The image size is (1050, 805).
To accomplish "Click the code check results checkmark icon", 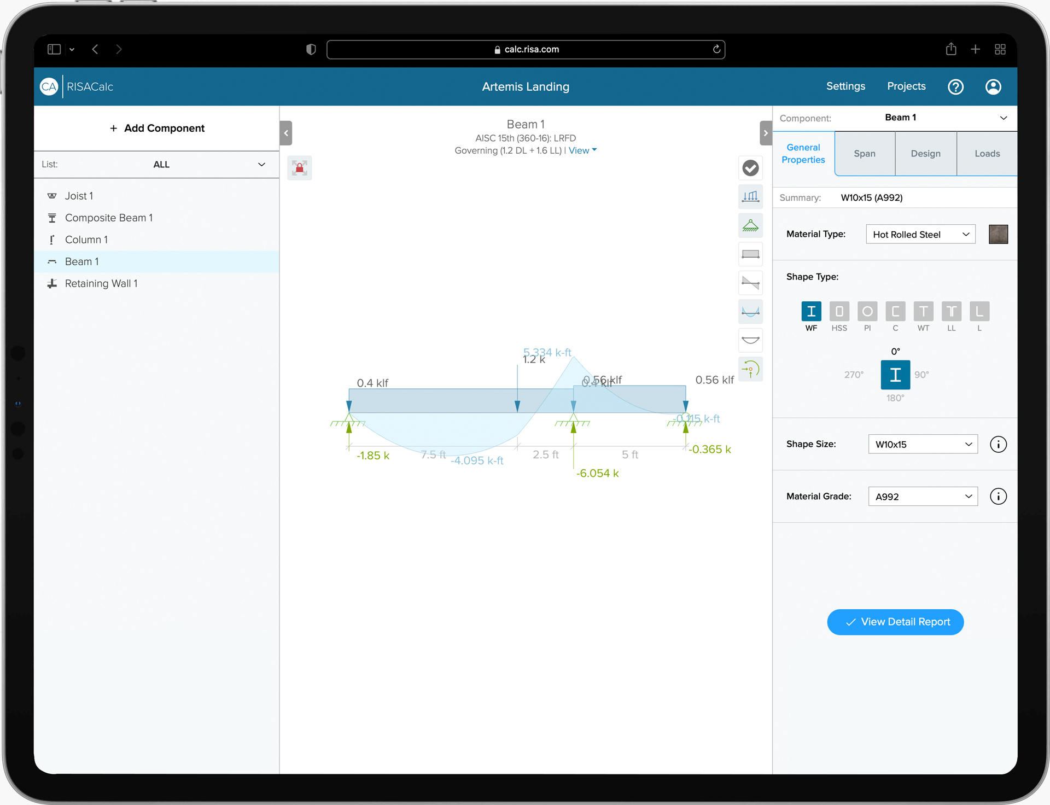I will point(750,168).
